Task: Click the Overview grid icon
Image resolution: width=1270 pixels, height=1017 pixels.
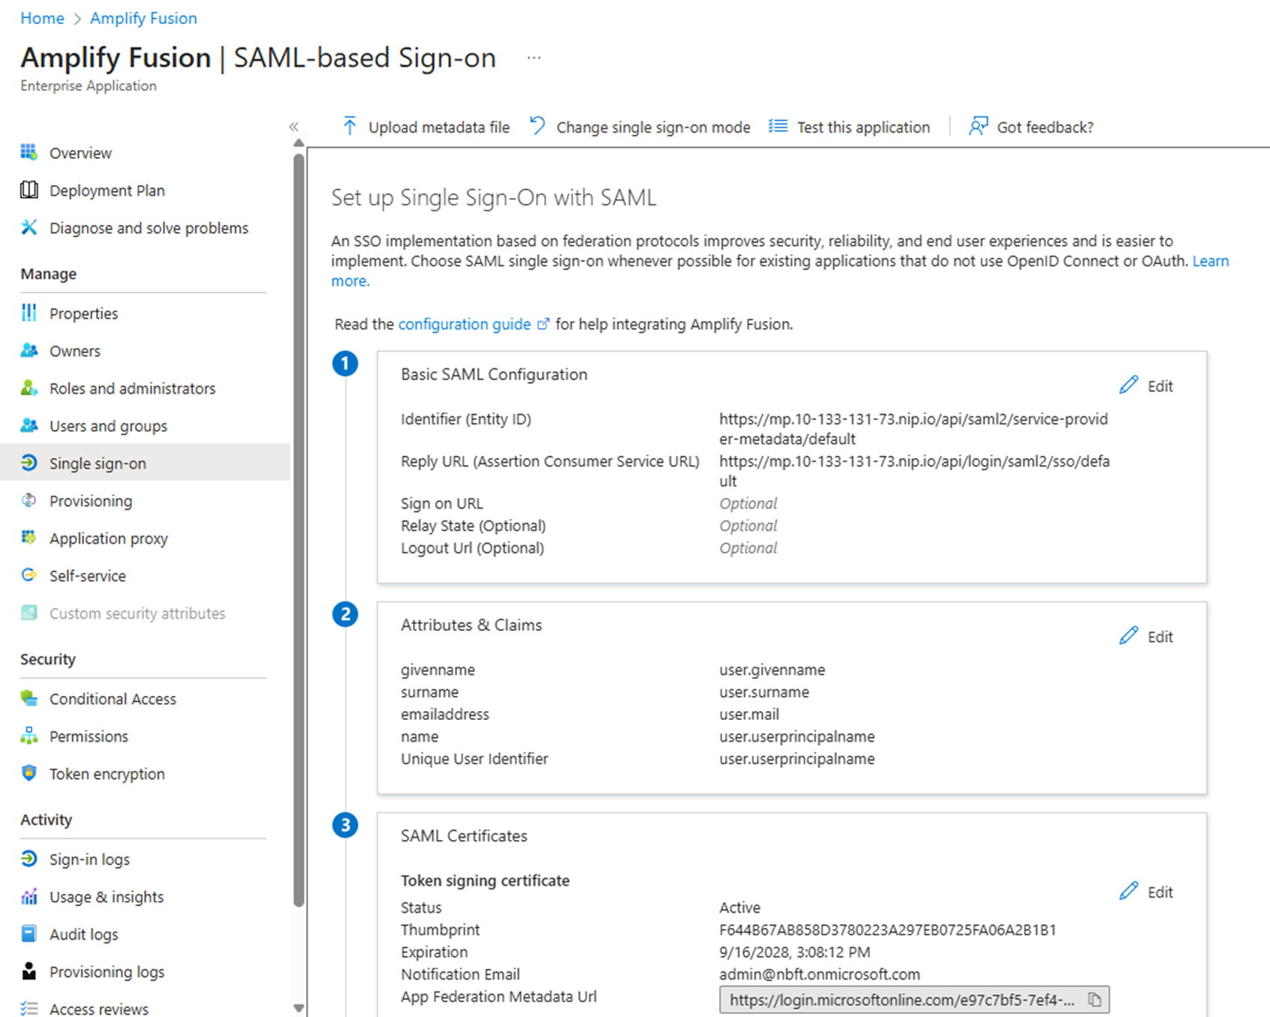Action: tap(29, 152)
